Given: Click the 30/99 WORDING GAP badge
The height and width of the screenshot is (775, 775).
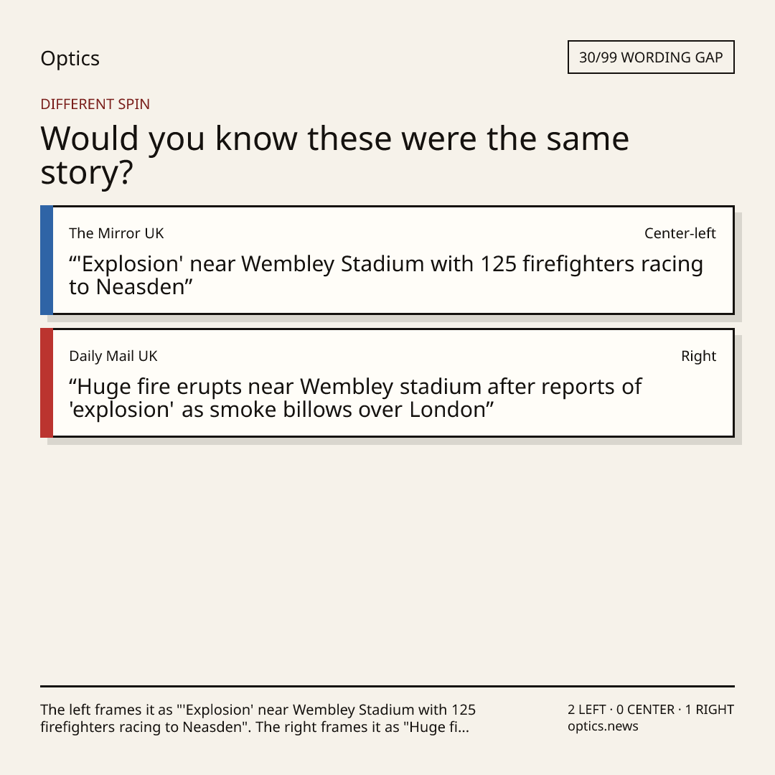Looking at the screenshot, I should tap(650, 57).
